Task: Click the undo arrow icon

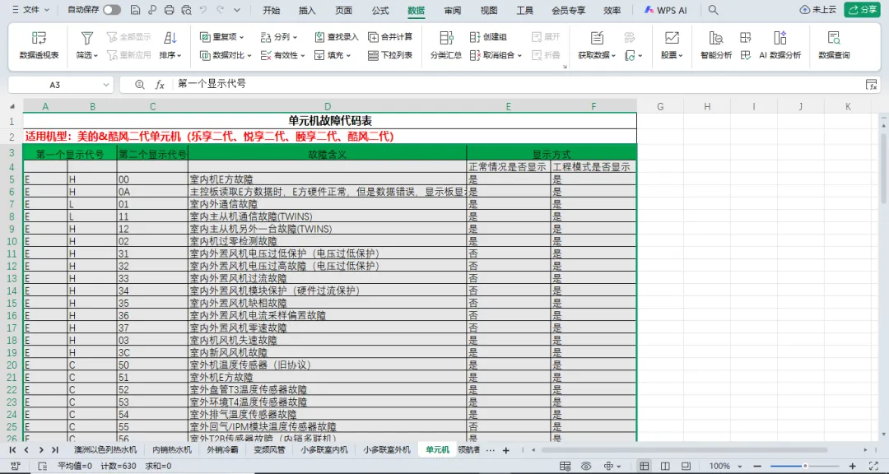Action: pos(203,10)
